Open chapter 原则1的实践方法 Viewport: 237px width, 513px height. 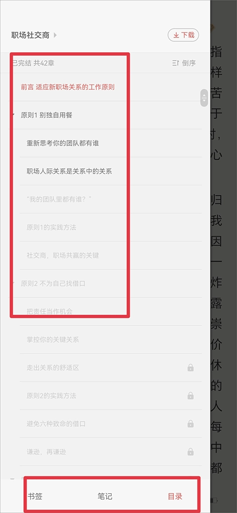point(51,227)
